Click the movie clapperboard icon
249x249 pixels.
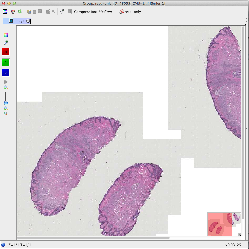click(x=48, y=12)
